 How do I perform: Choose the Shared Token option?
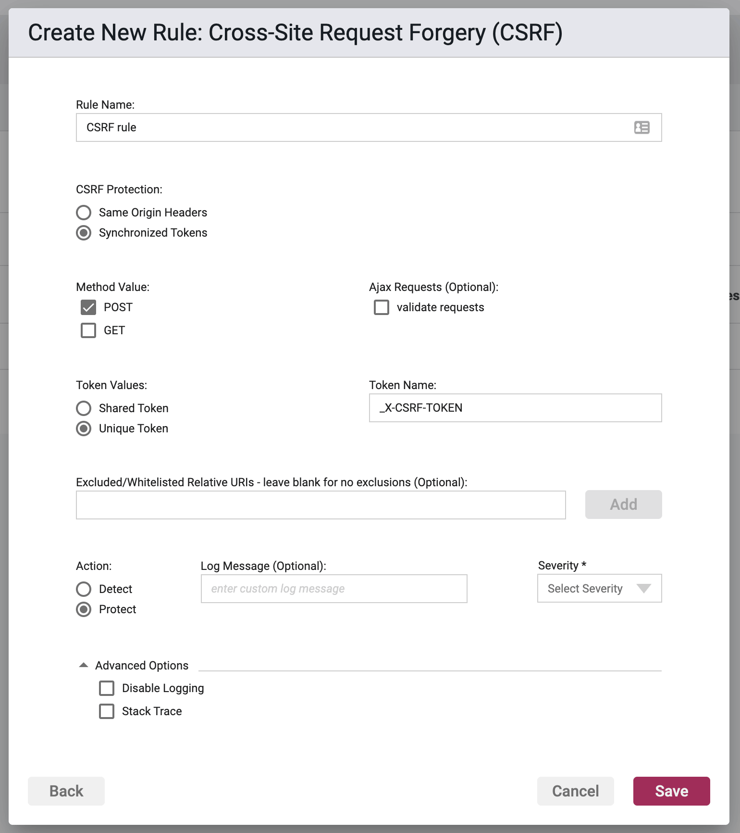[84, 408]
